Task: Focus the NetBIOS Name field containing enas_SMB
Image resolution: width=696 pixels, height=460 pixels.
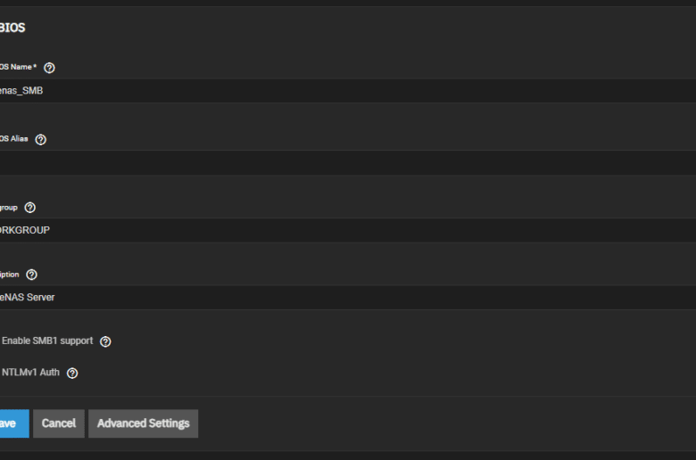Action: tap(348, 91)
